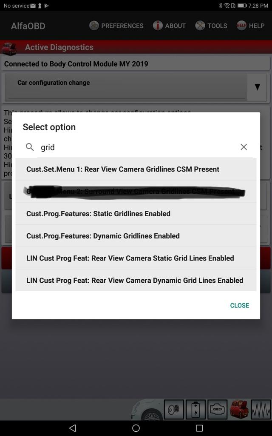Choose Dynamic Gridlines Enabled option
Image resolution: width=272 pixels, height=436 pixels.
click(x=136, y=236)
